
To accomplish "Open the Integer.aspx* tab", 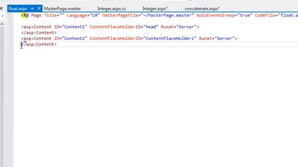I will [x=155, y=9].
